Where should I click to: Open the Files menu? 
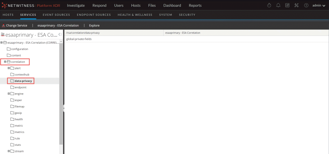click(152, 6)
